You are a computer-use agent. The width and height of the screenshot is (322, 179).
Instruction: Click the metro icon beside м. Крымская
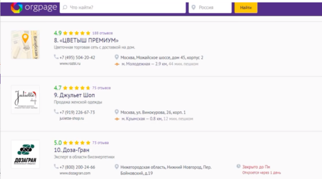(117, 119)
